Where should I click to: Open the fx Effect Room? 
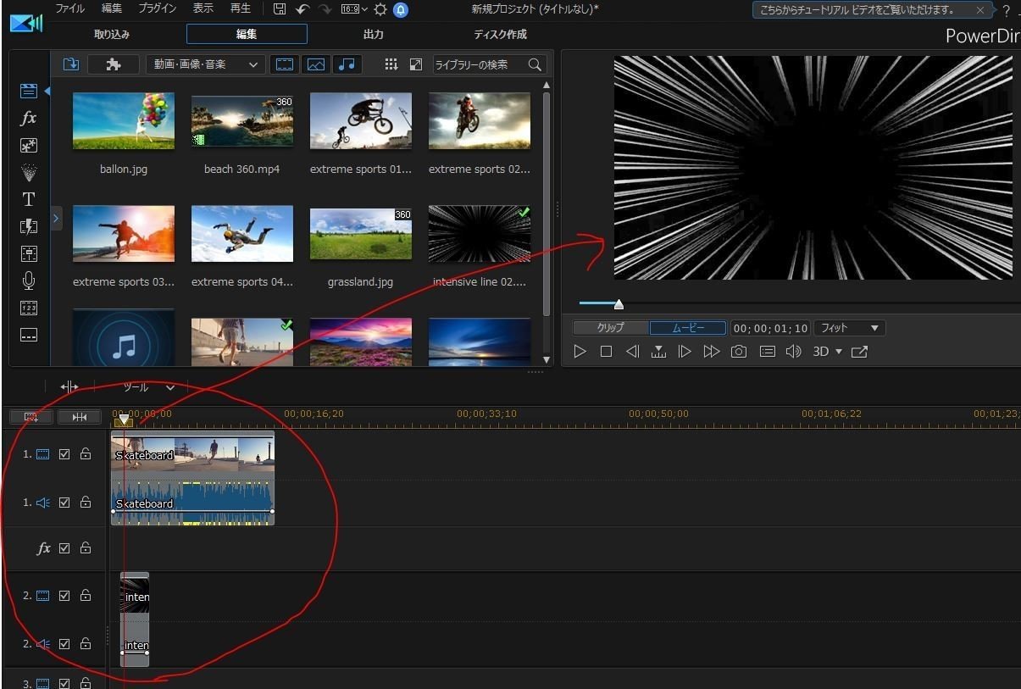29,118
